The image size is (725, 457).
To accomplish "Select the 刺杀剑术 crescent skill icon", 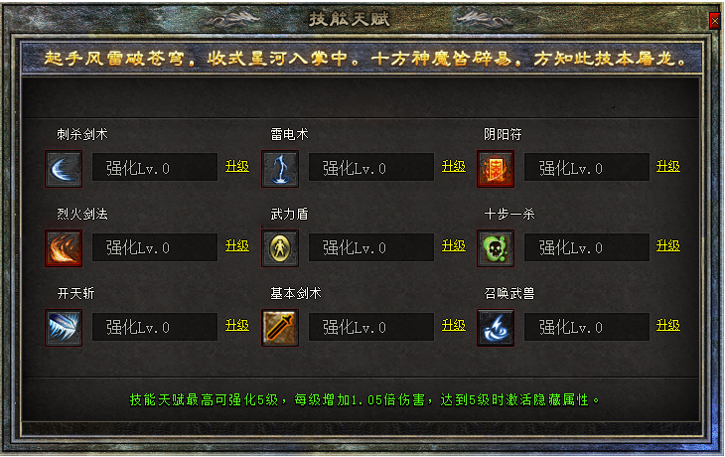I will (x=64, y=169).
